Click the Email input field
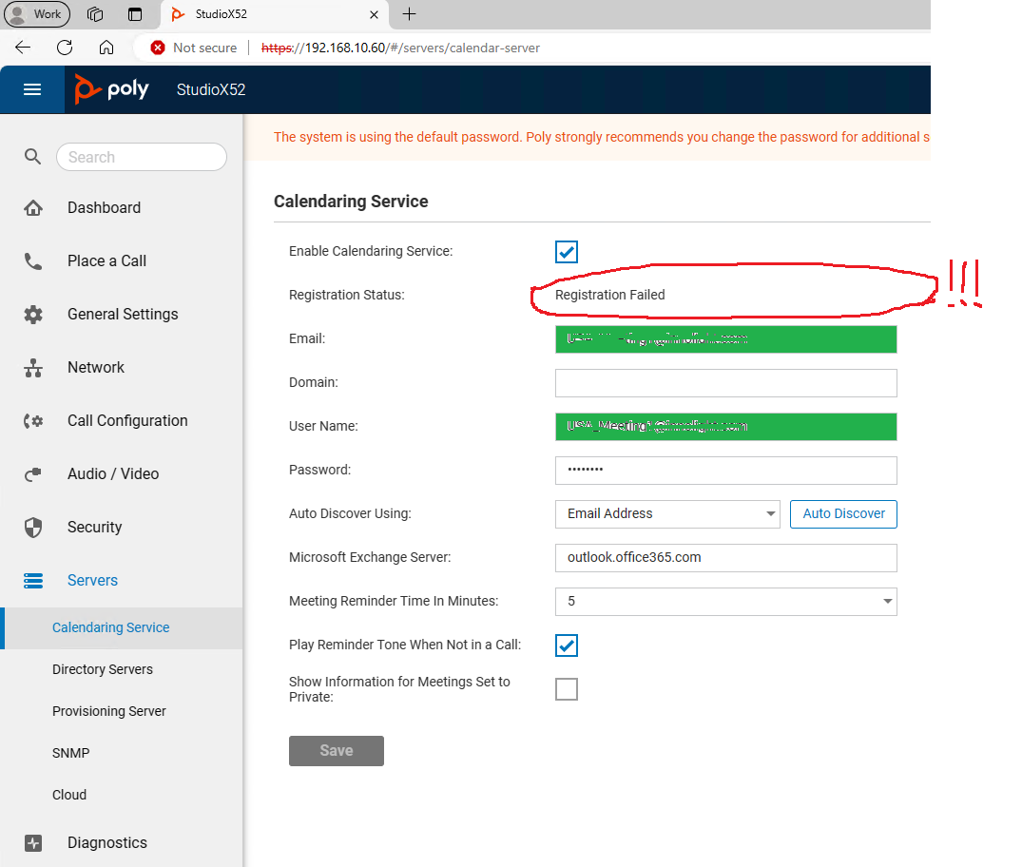 click(726, 339)
